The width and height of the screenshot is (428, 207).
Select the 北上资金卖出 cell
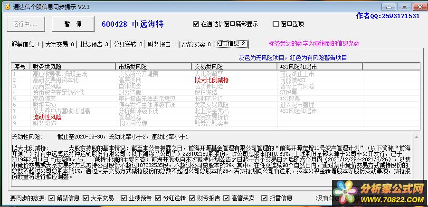click(x=211, y=111)
